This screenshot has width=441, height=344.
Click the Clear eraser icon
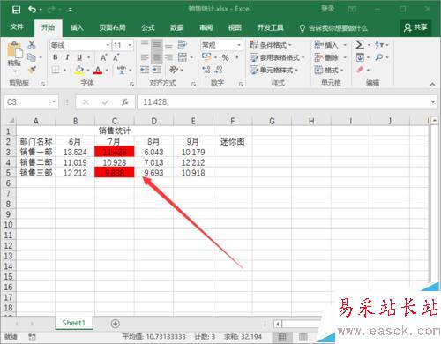point(360,70)
